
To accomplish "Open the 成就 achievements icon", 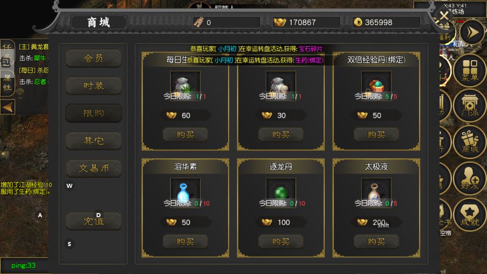I will tap(470, 215).
